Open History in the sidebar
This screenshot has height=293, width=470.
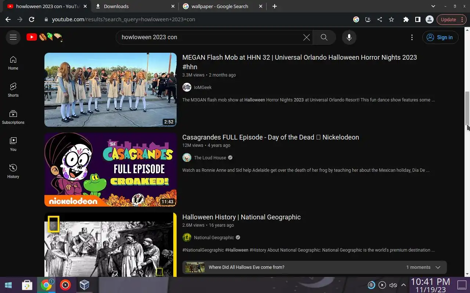(x=13, y=171)
